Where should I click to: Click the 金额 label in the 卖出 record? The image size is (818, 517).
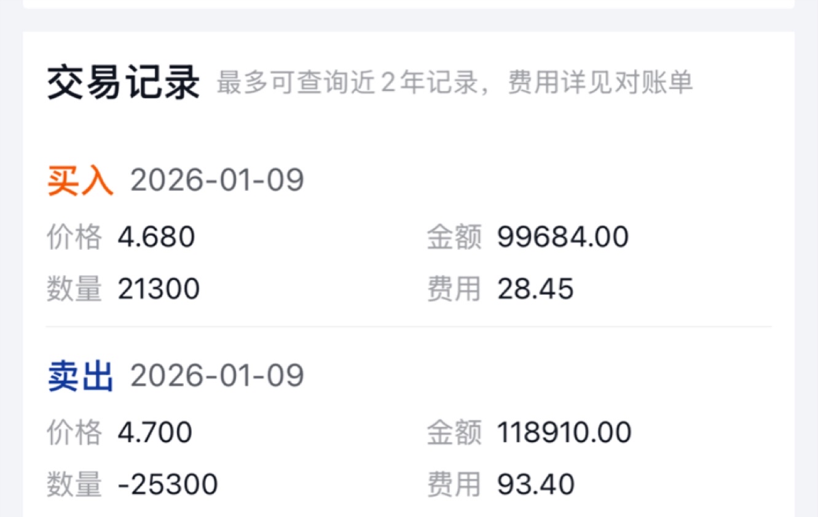pos(454,432)
